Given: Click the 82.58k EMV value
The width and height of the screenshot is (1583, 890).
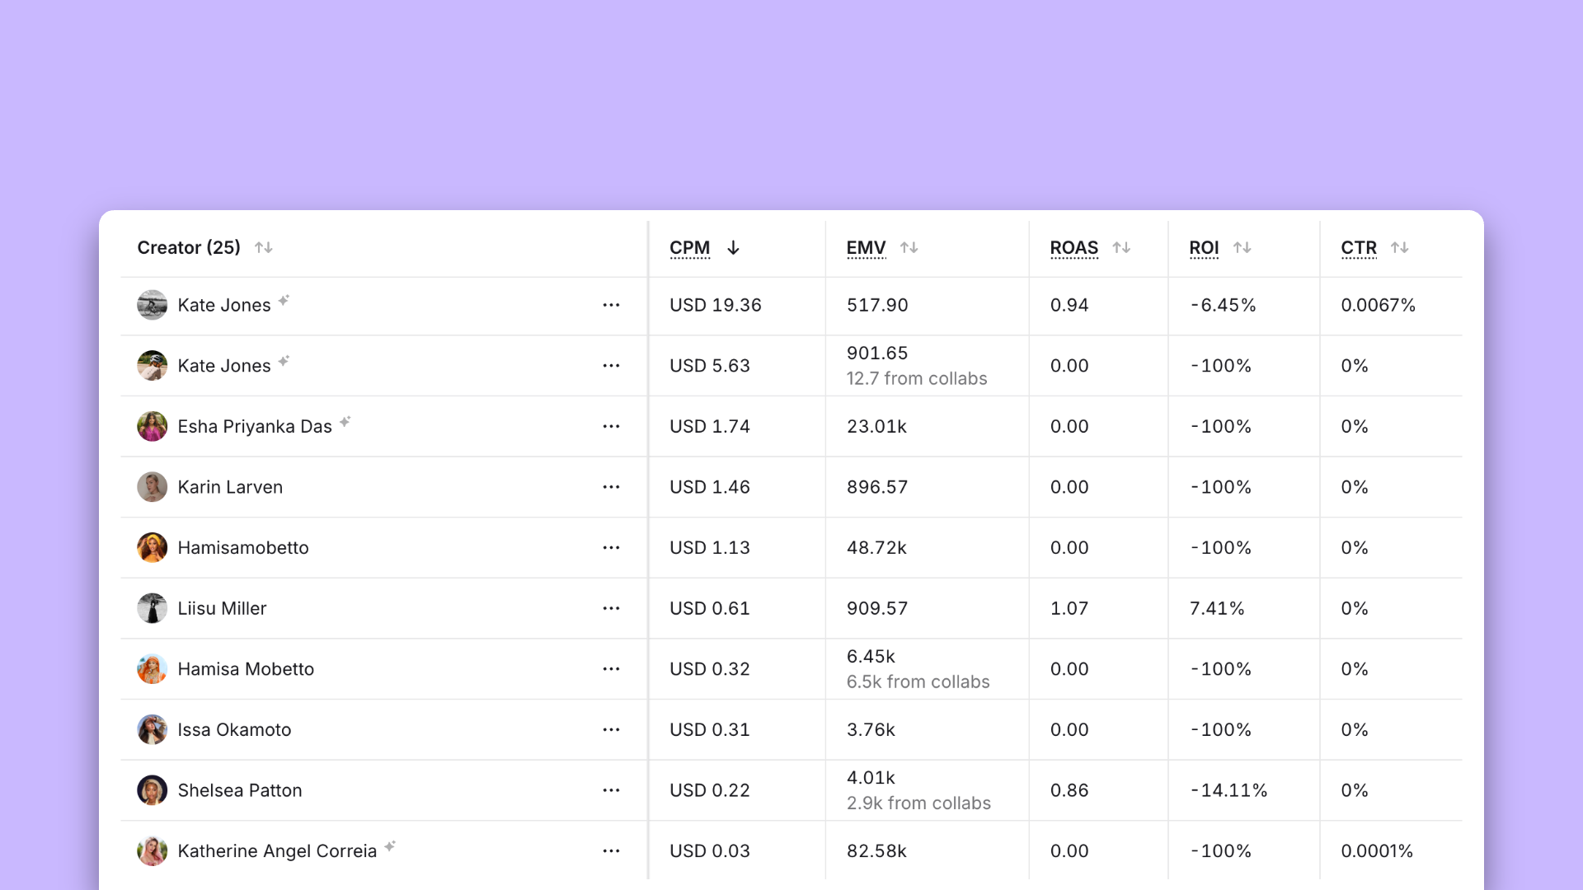Looking at the screenshot, I should (x=876, y=851).
